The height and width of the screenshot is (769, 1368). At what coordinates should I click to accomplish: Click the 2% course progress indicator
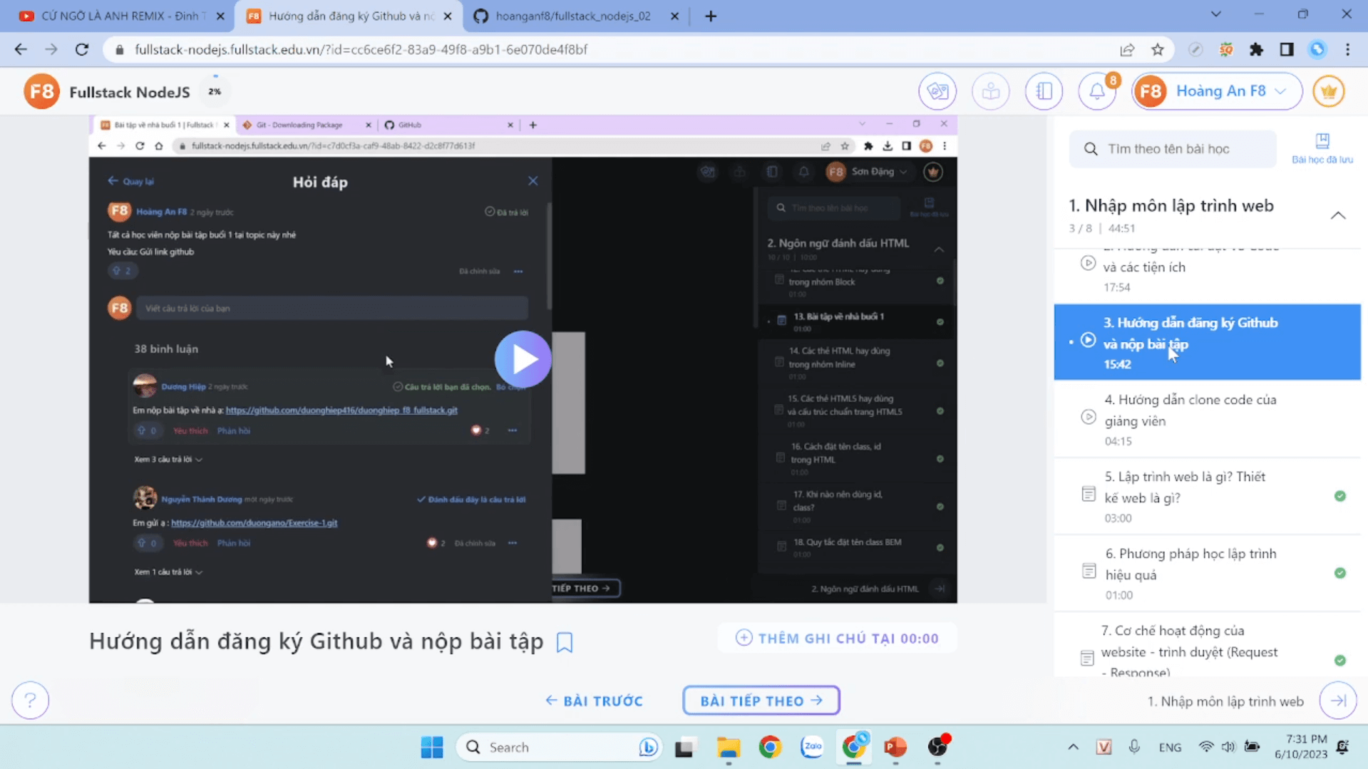[x=215, y=91]
